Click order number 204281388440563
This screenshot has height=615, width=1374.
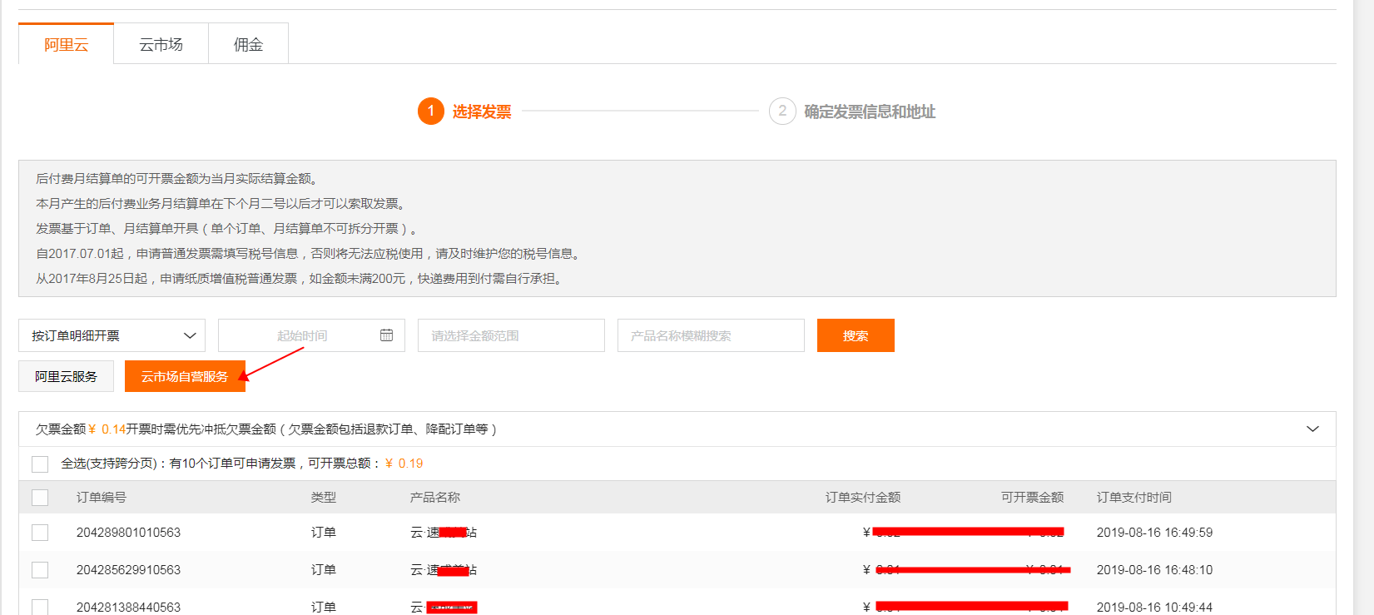tap(128, 607)
